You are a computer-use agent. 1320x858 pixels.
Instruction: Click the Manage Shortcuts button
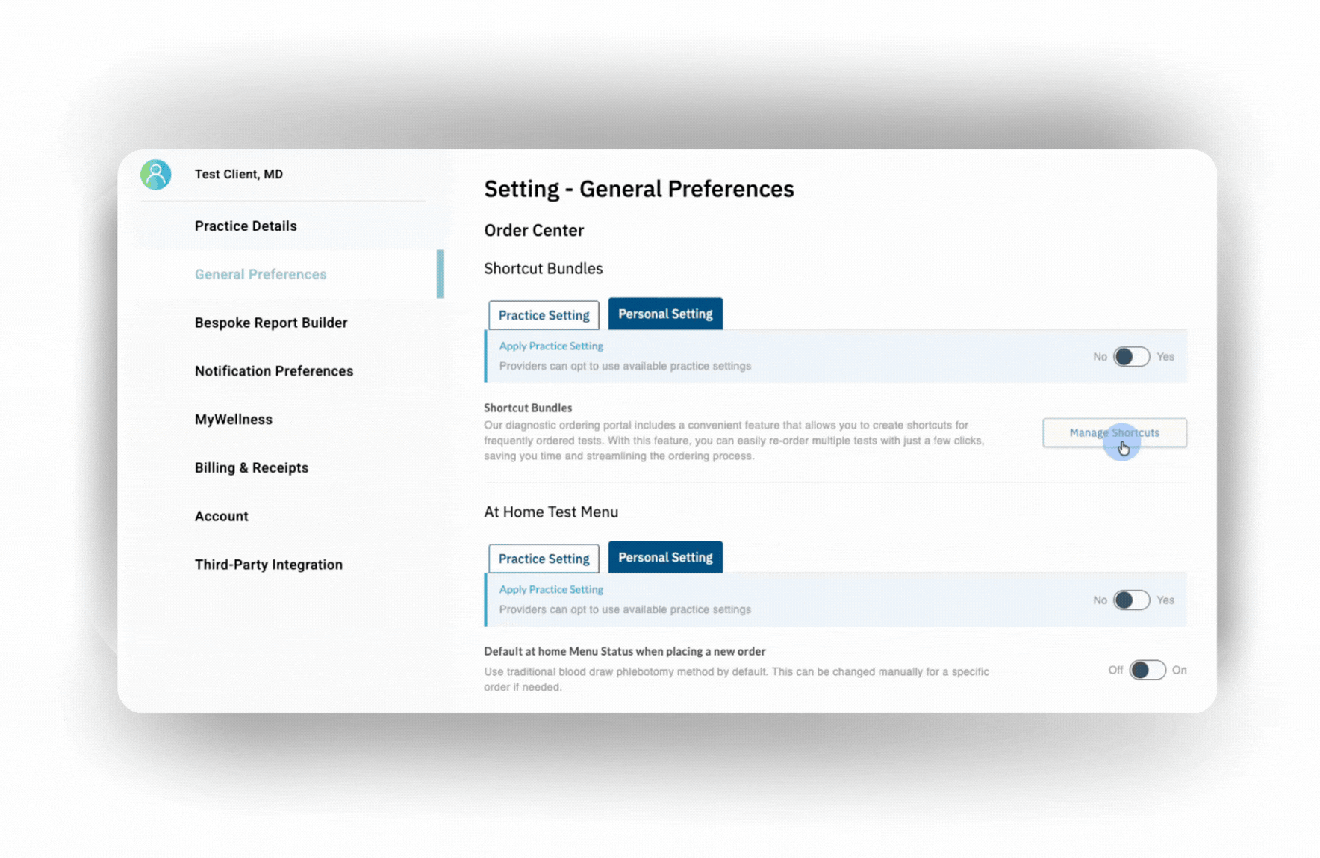pyautogui.click(x=1114, y=433)
